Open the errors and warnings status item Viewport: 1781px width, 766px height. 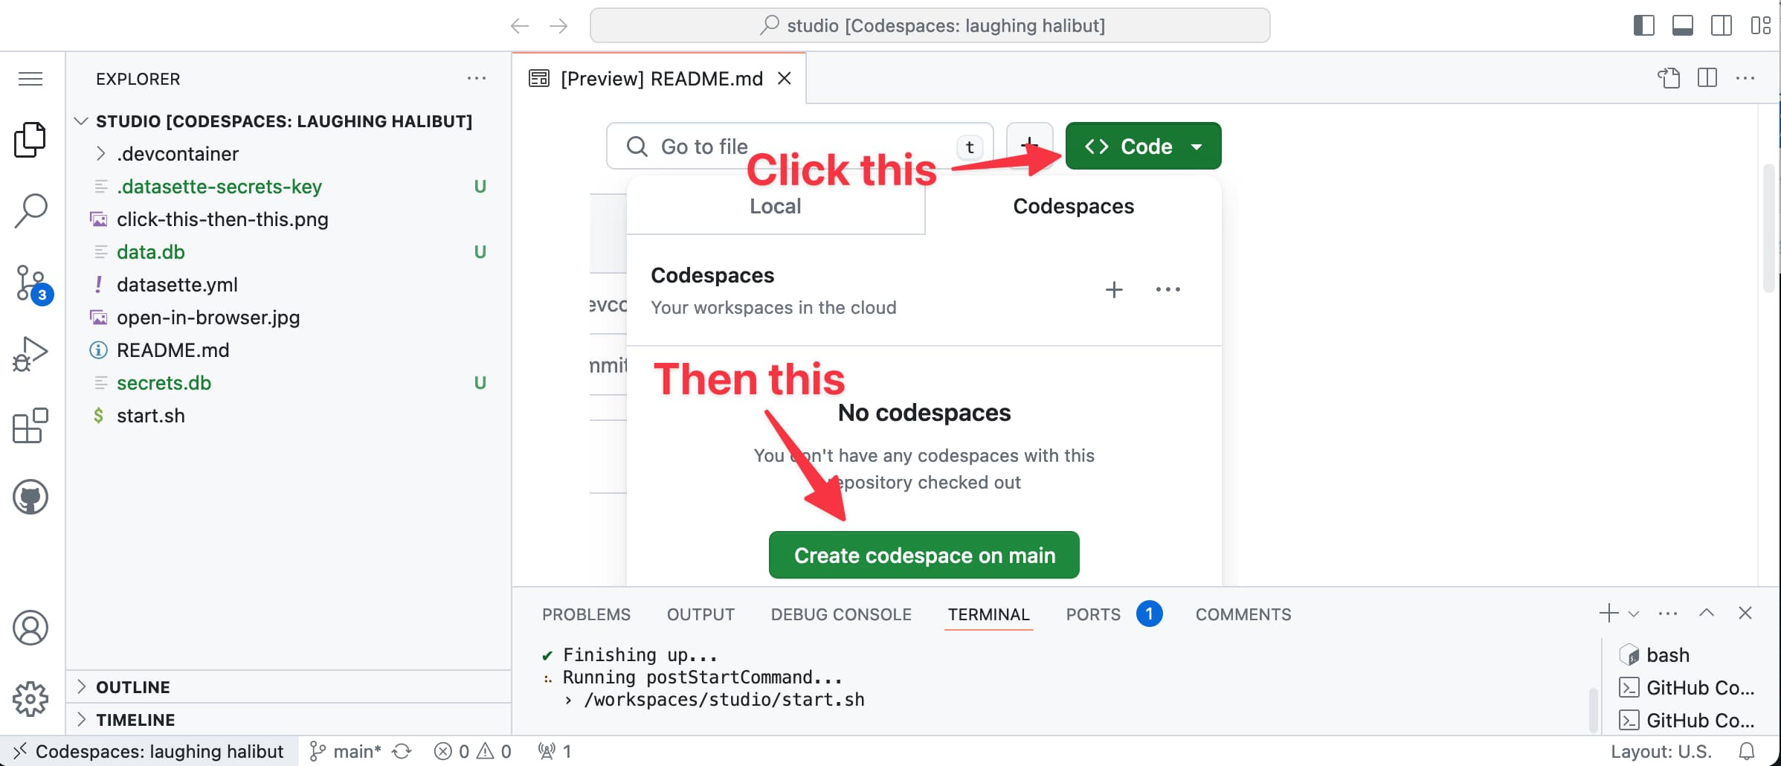click(473, 751)
